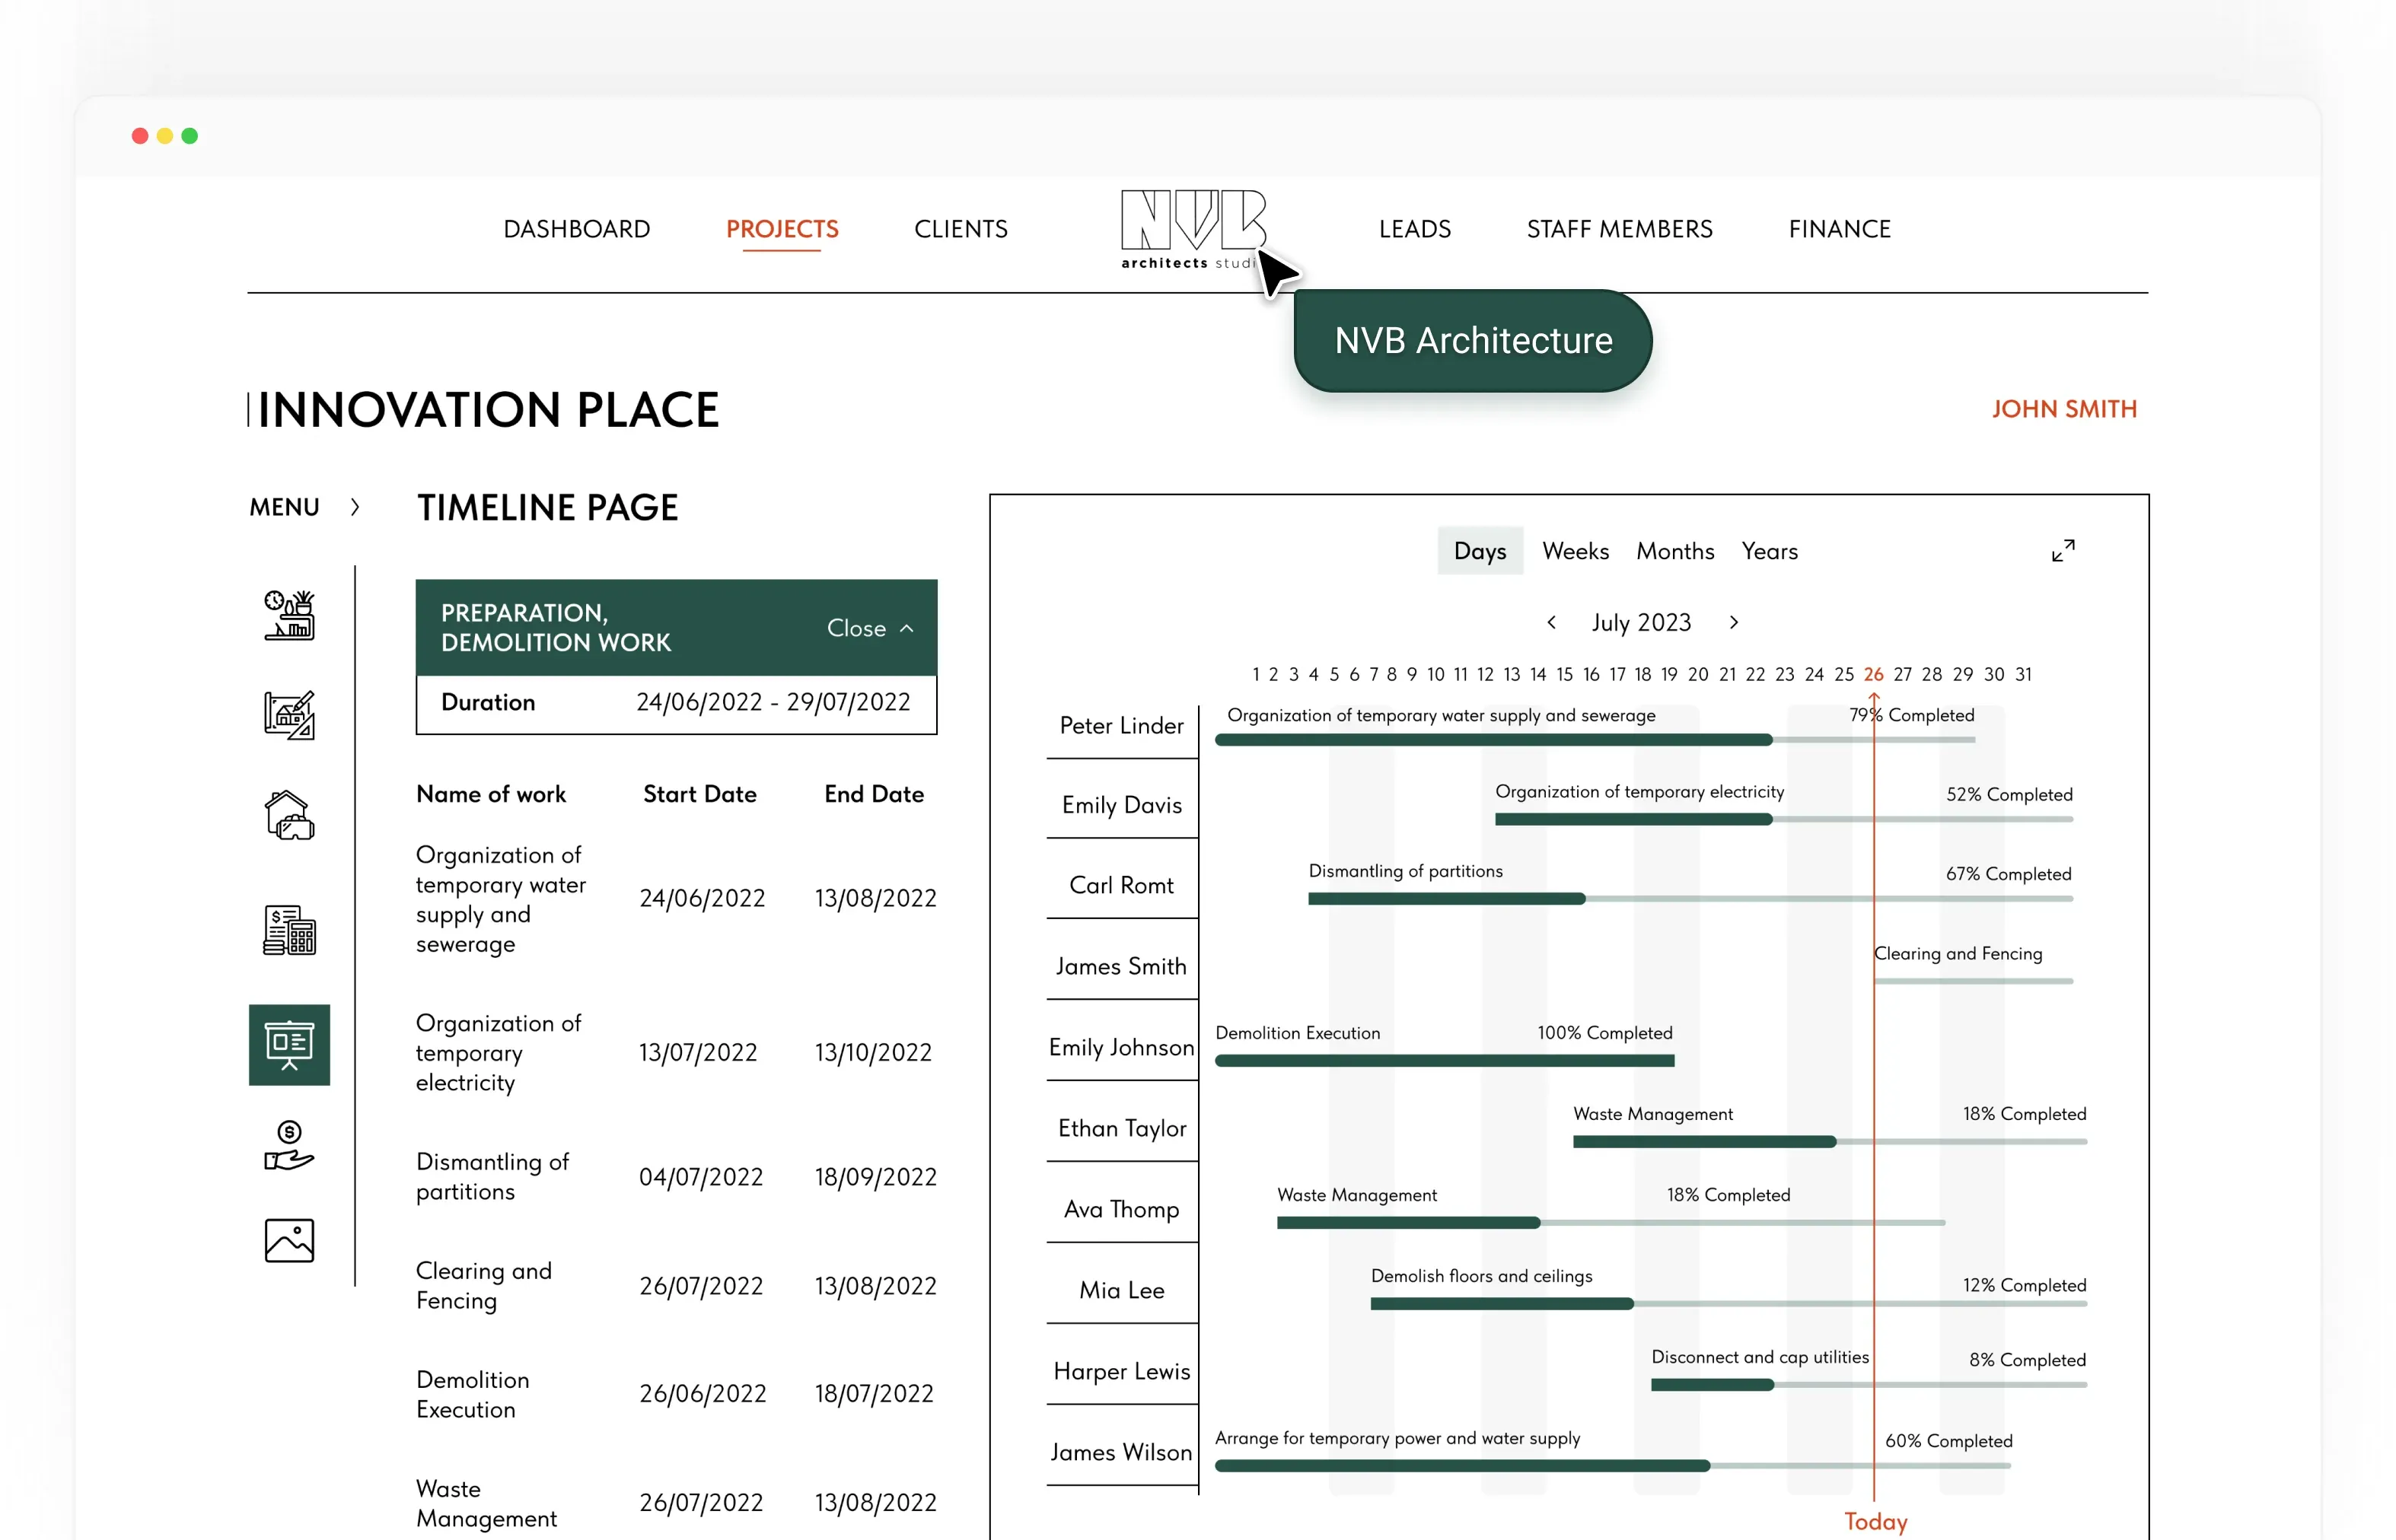The height and width of the screenshot is (1540, 2396).
Task: Click the Start Date column header
Action: point(699,794)
